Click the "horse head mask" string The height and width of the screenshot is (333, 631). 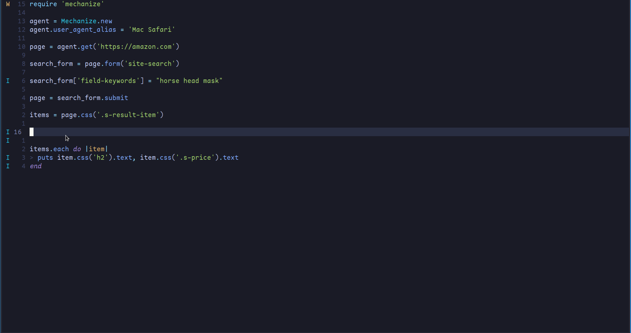click(189, 81)
